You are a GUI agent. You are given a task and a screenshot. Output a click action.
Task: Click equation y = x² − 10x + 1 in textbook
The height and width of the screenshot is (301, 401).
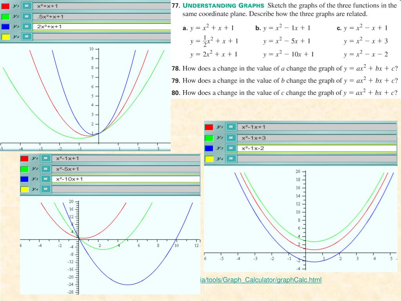pyautogui.click(x=289, y=54)
